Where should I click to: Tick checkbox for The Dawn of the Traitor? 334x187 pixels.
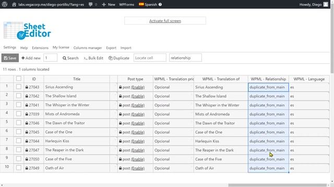tap(19, 123)
